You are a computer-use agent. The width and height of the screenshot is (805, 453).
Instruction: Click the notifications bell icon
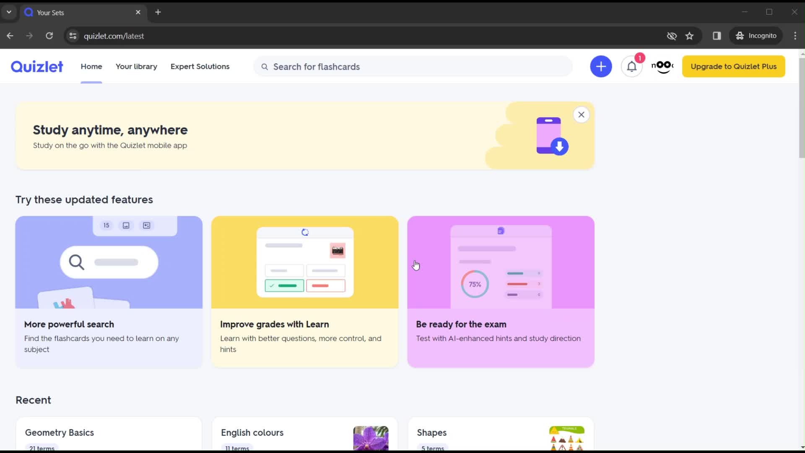point(631,66)
